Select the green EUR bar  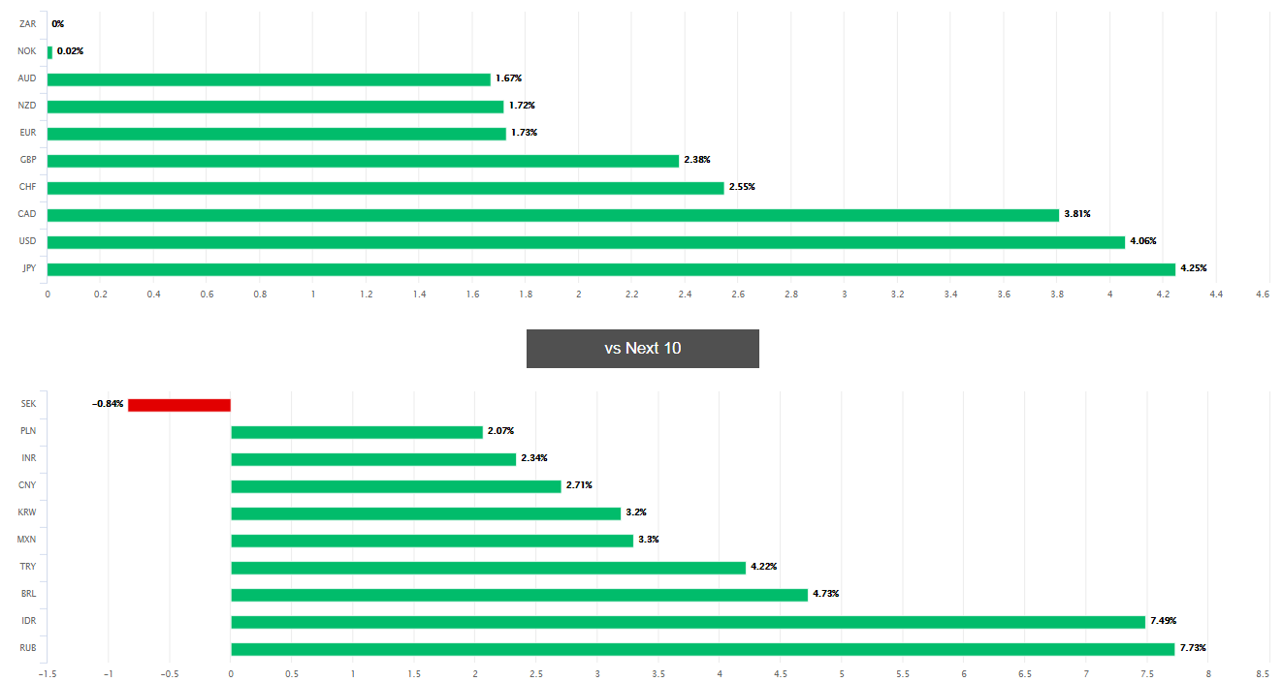point(276,134)
